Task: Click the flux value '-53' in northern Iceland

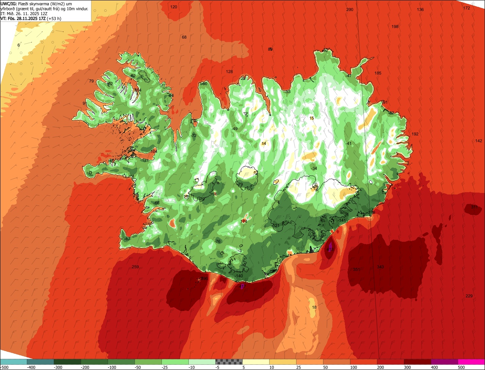Action: (x=288, y=92)
